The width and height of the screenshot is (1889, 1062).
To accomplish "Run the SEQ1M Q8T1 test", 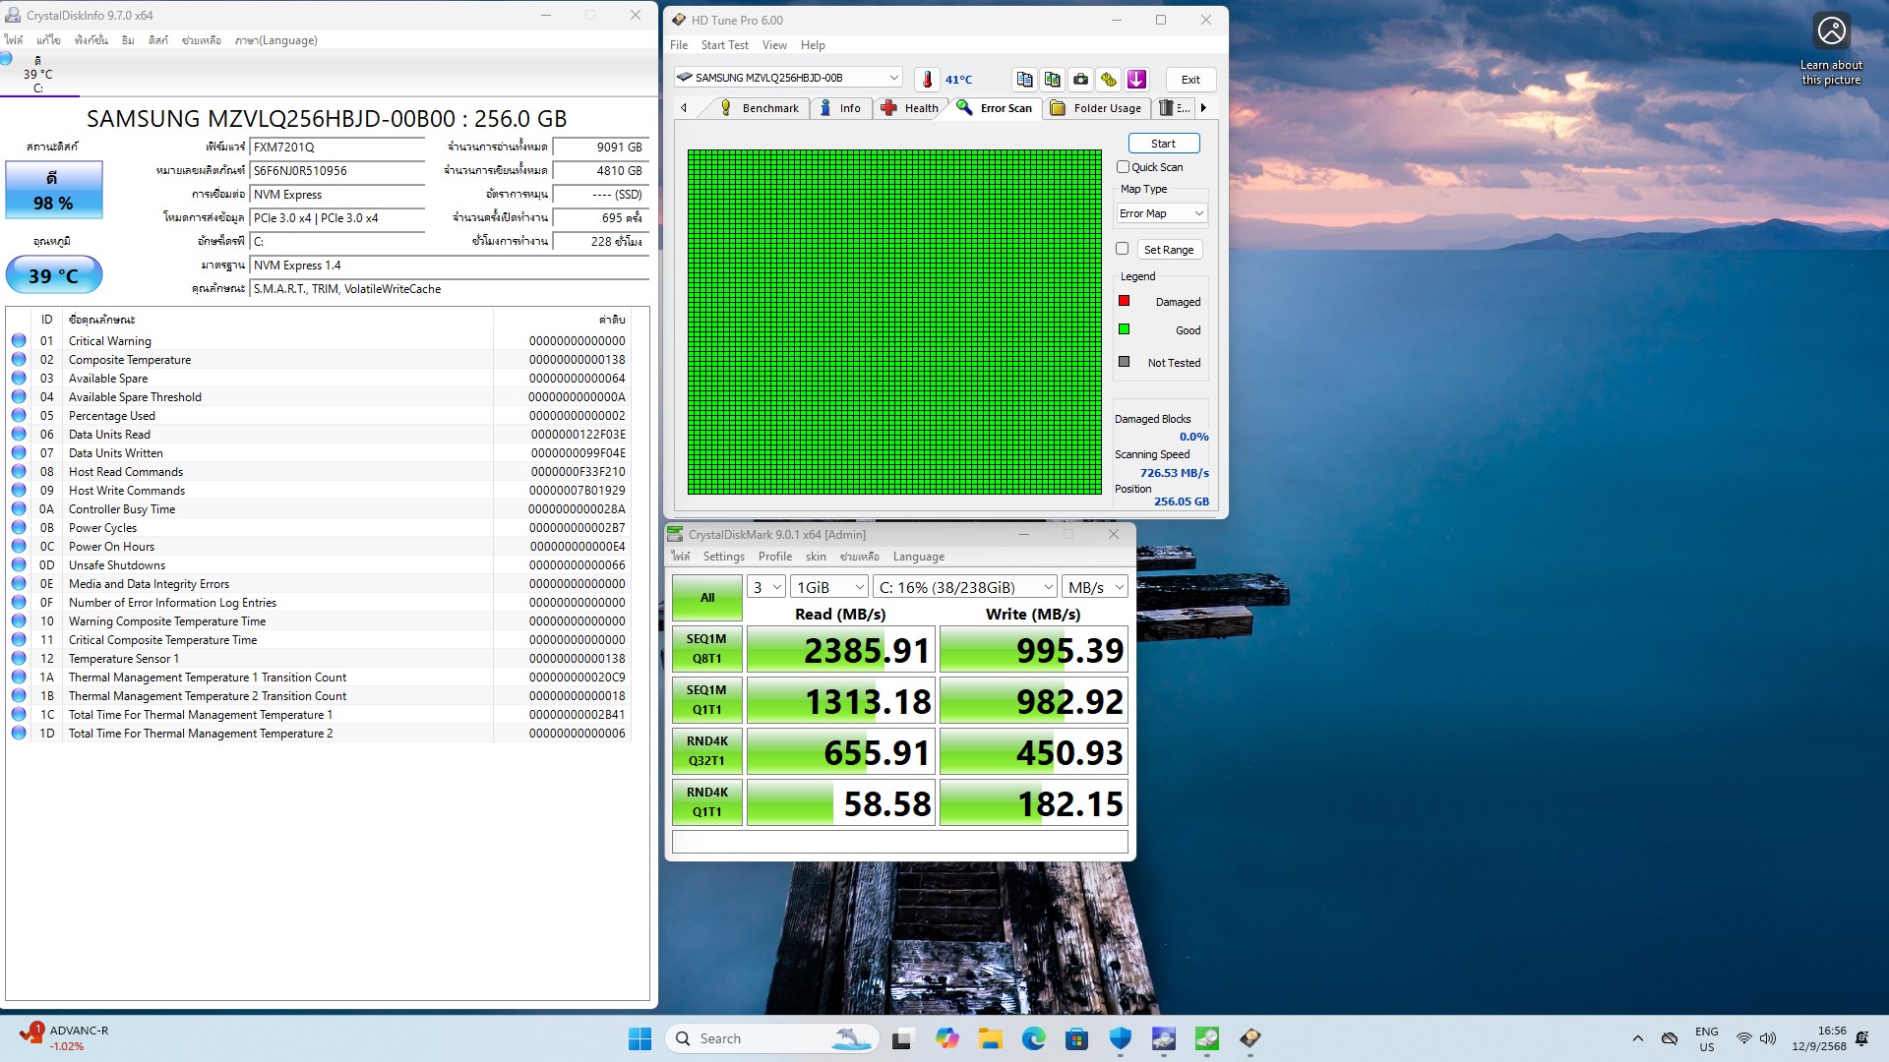I will [706, 649].
